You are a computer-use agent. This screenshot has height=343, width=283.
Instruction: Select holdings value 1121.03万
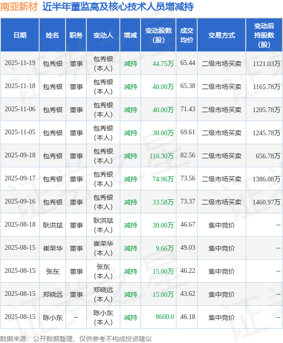tap(266, 64)
